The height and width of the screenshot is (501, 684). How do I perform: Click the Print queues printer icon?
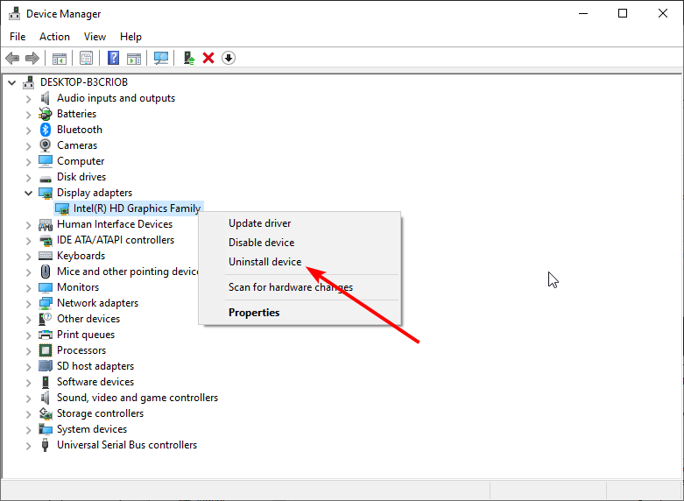(x=46, y=335)
